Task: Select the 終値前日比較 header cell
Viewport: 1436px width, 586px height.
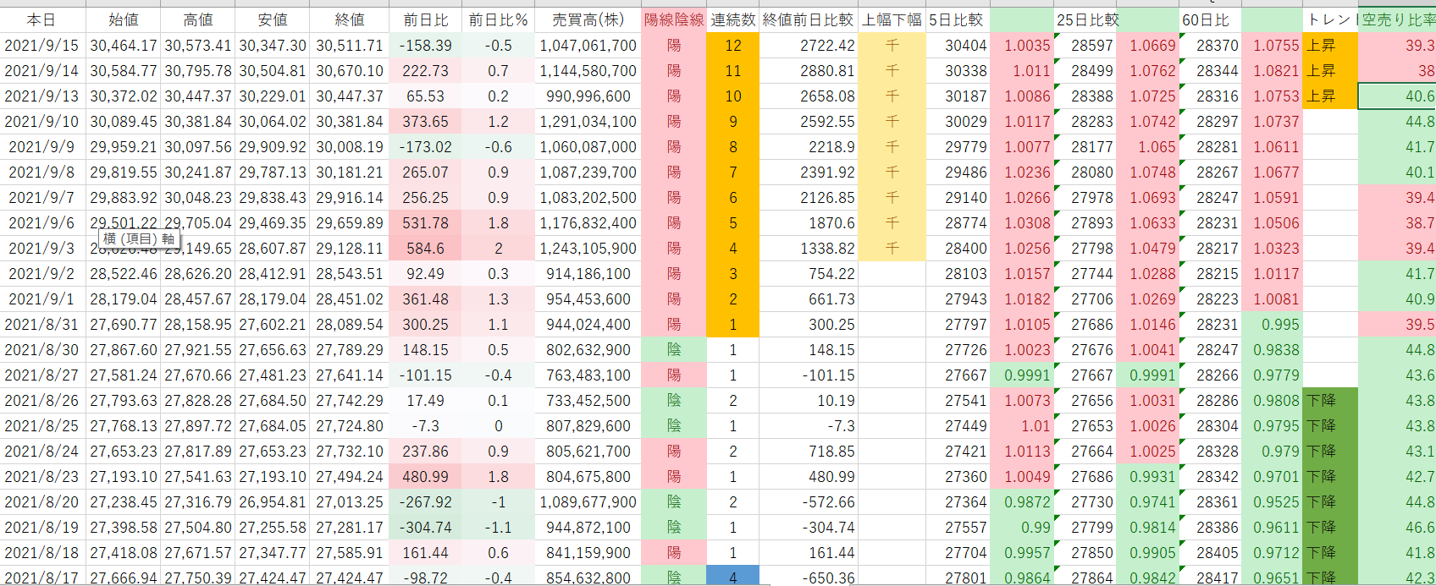Action: coord(808,19)
